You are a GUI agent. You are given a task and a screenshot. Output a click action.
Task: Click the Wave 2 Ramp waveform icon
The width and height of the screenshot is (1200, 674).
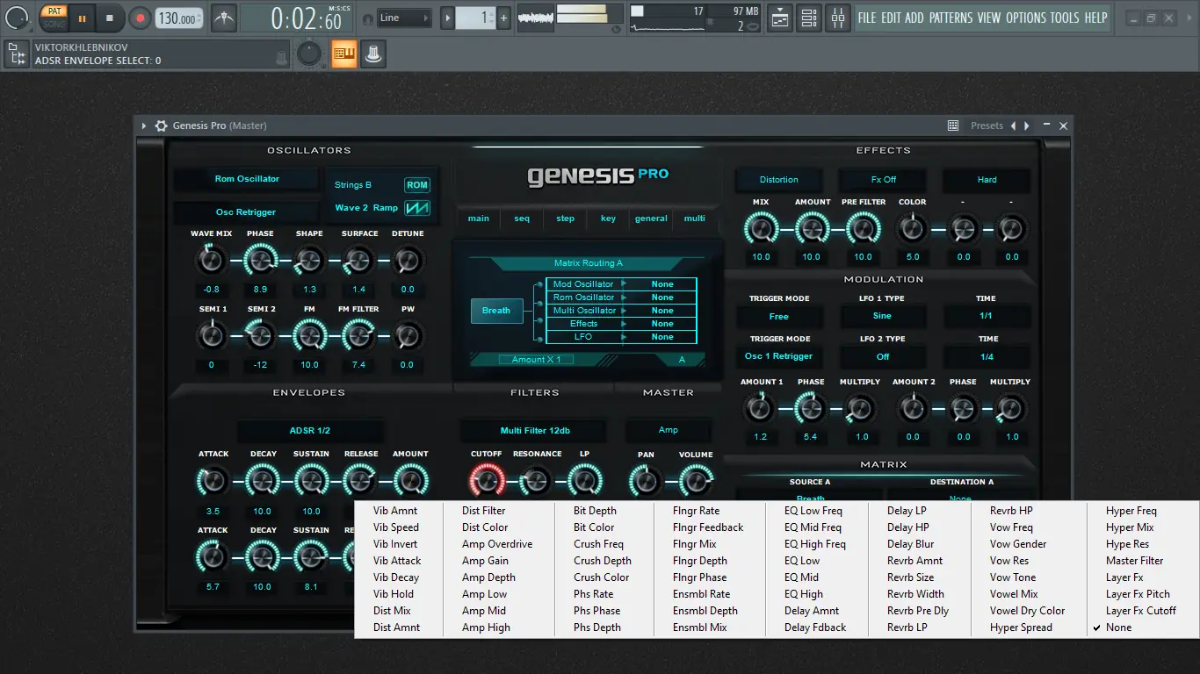point(416,208)
